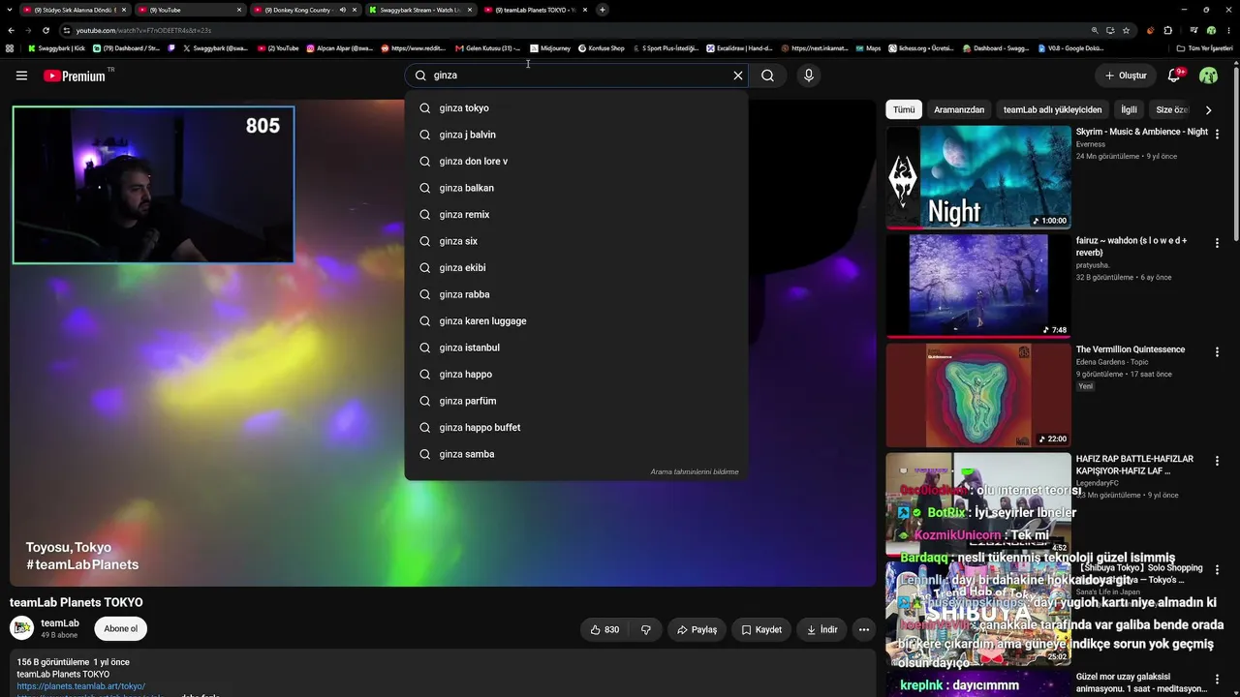Open options for Skyrim Music & Ambience video
The height and width of the screenshot is (697, 1240).
(x=1218, y=135)
